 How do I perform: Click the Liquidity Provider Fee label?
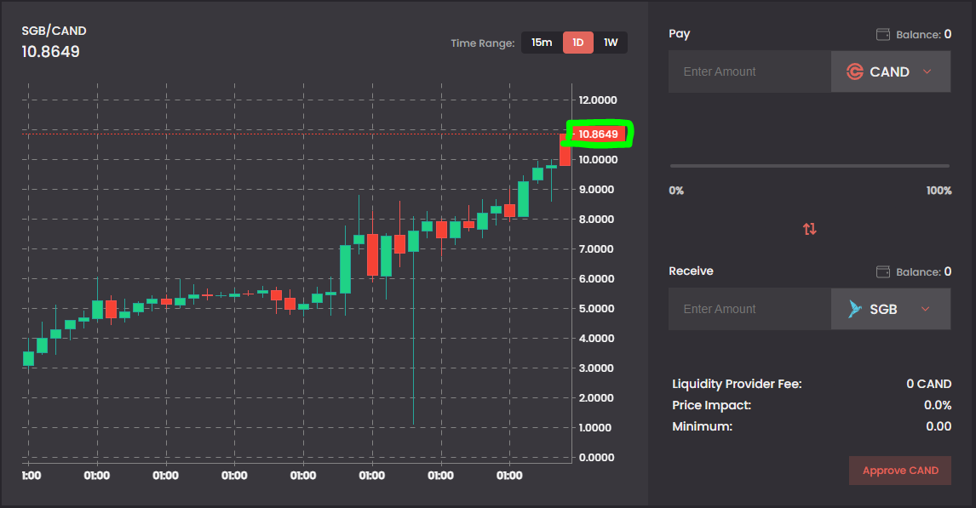pos(737,385)
